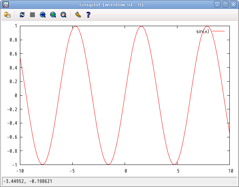Copy plot to clipboard icon
This screenshot has height=187, width=239.
7,15
